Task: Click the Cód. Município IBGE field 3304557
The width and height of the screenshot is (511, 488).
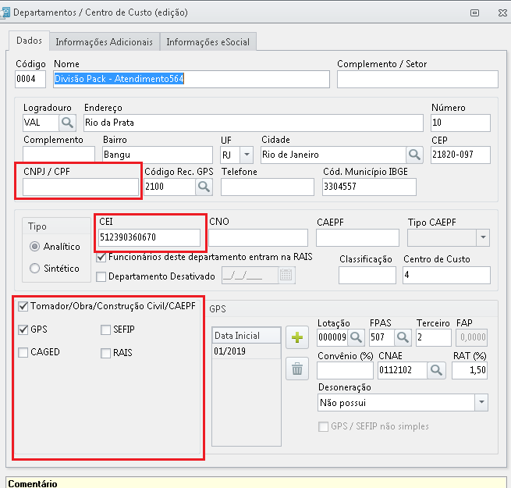Action: (369, 187)
